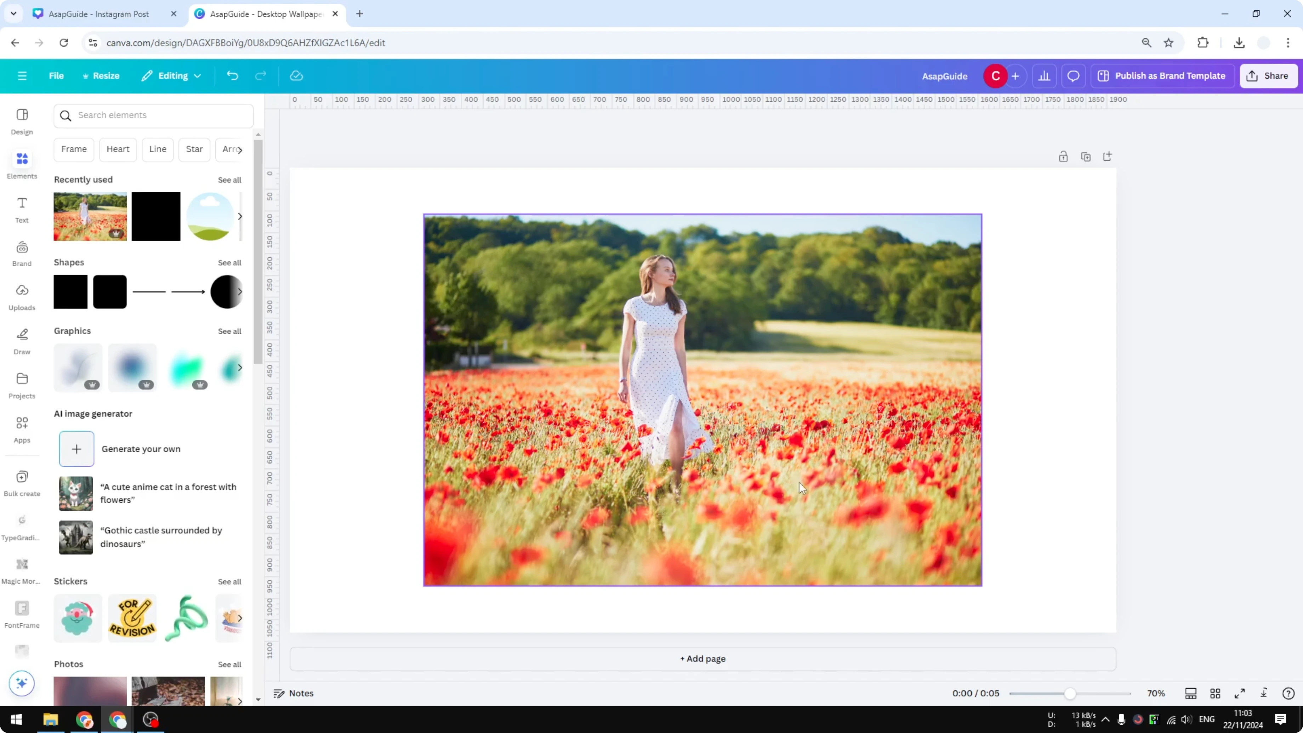1303x733 pixels.
Task: Open the Apps panel
Action: click(x=21, y=429)
